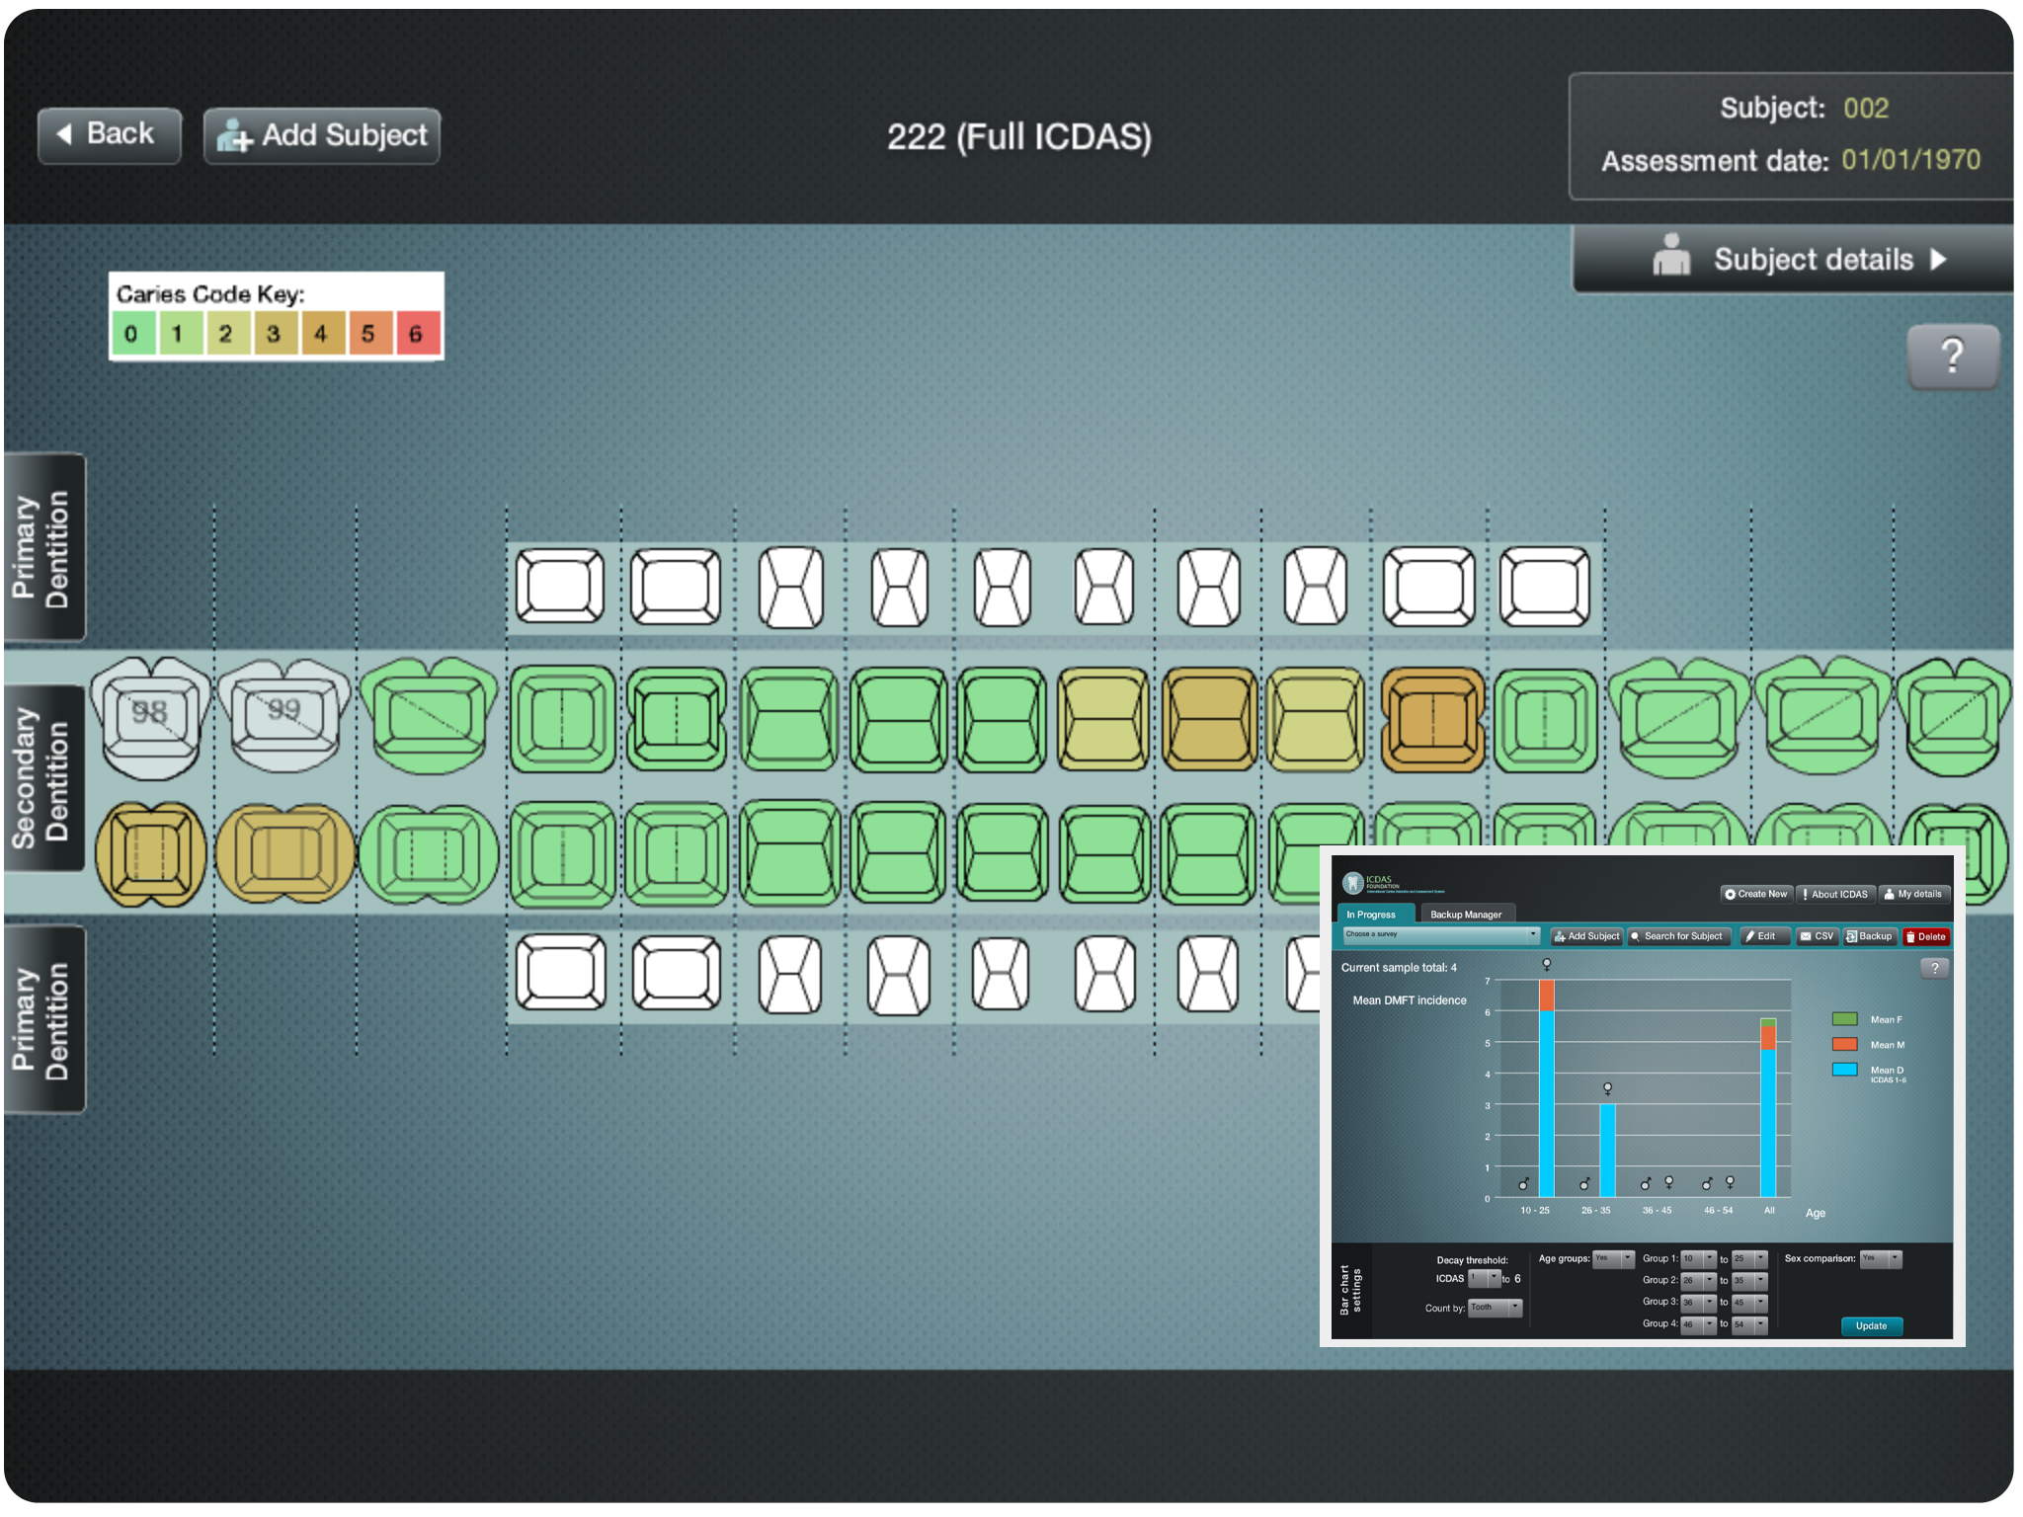
Task: Open the Group 2 start age dropdown showing 26
Action: pyautogui.click(x=1699, y=1281)
